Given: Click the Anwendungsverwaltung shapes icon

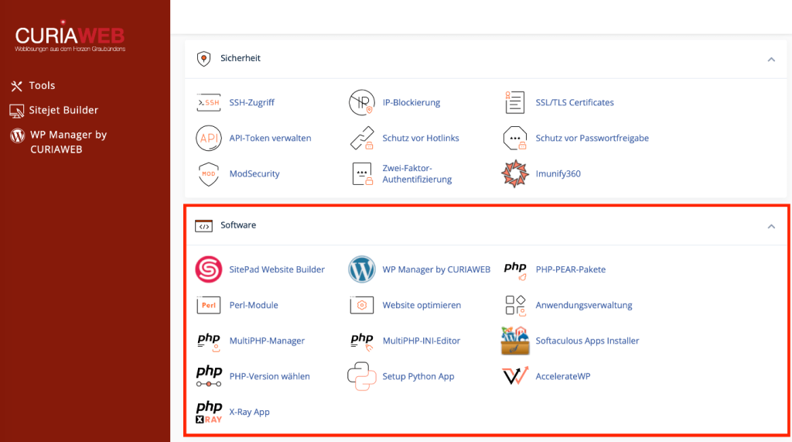Looking at the screenshot, I should click(x=515, y=306).
